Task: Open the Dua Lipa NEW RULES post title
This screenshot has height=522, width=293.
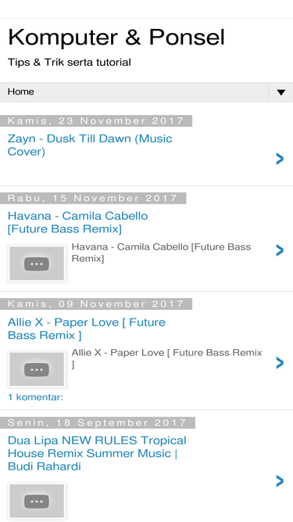Action: point(97,453)
